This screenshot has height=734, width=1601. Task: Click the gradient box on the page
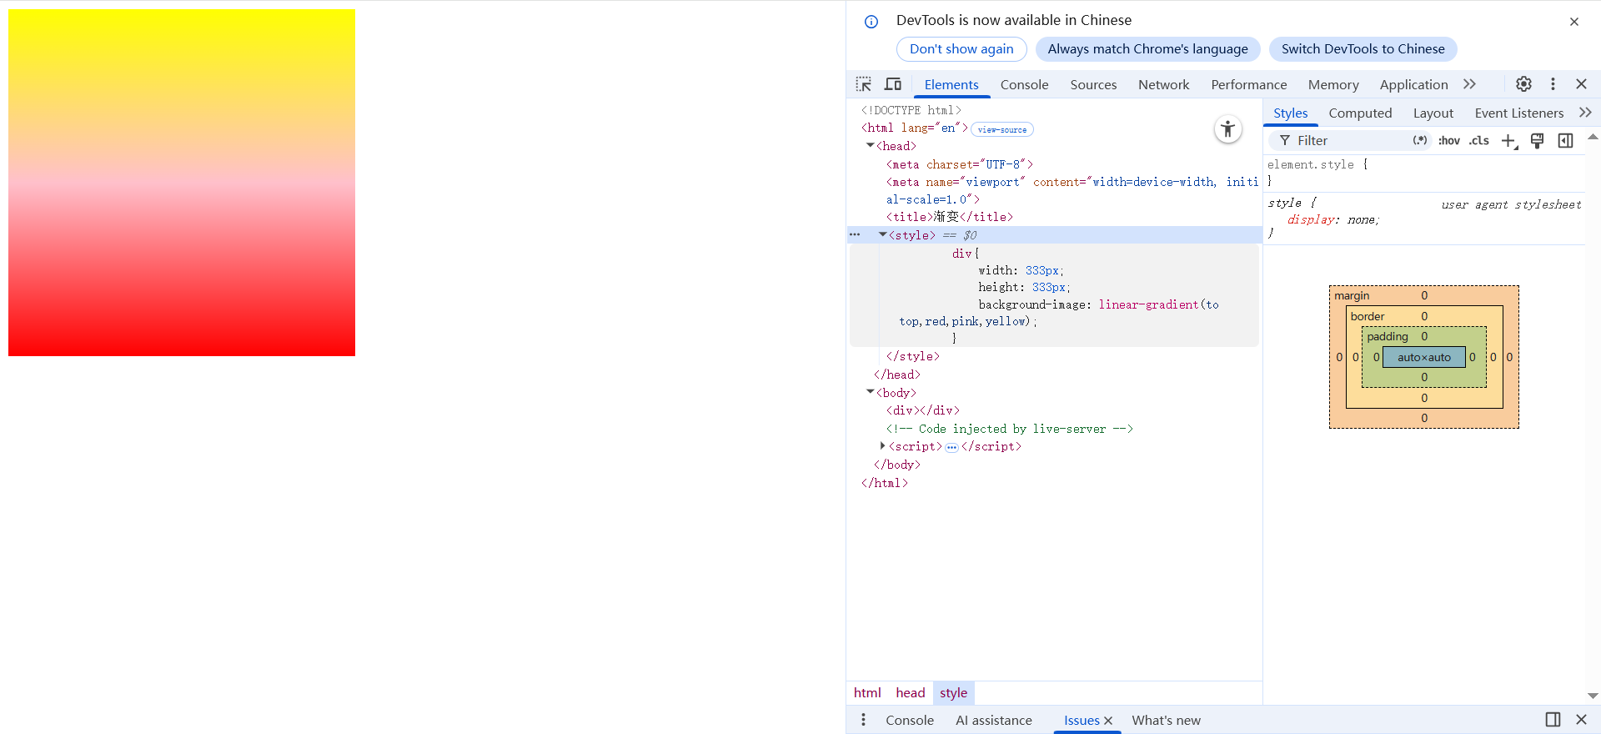[182, 183]
